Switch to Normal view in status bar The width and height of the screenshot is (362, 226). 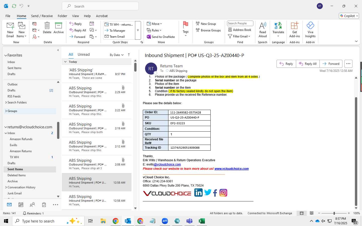302,213
